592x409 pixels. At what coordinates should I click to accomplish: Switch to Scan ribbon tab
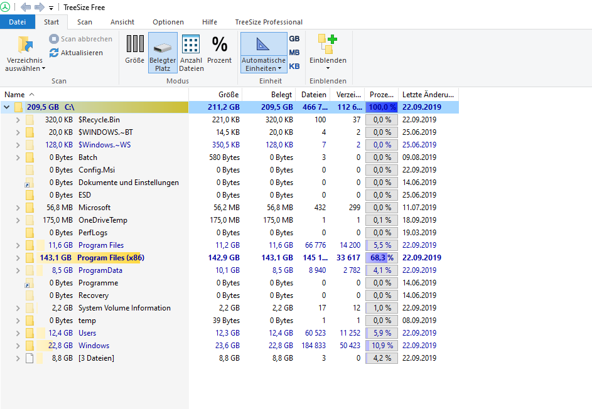[85, 22]
